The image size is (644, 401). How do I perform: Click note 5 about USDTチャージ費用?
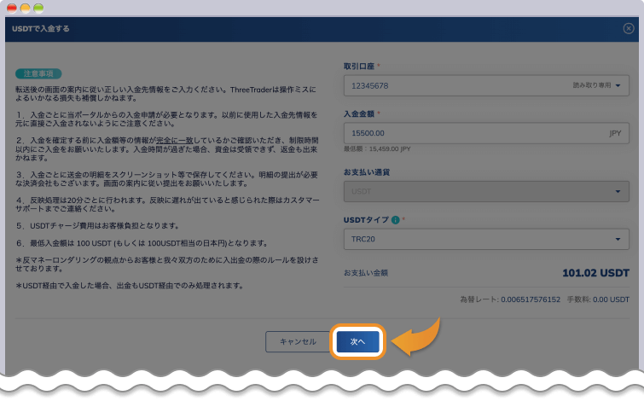[x=97, y=225]
